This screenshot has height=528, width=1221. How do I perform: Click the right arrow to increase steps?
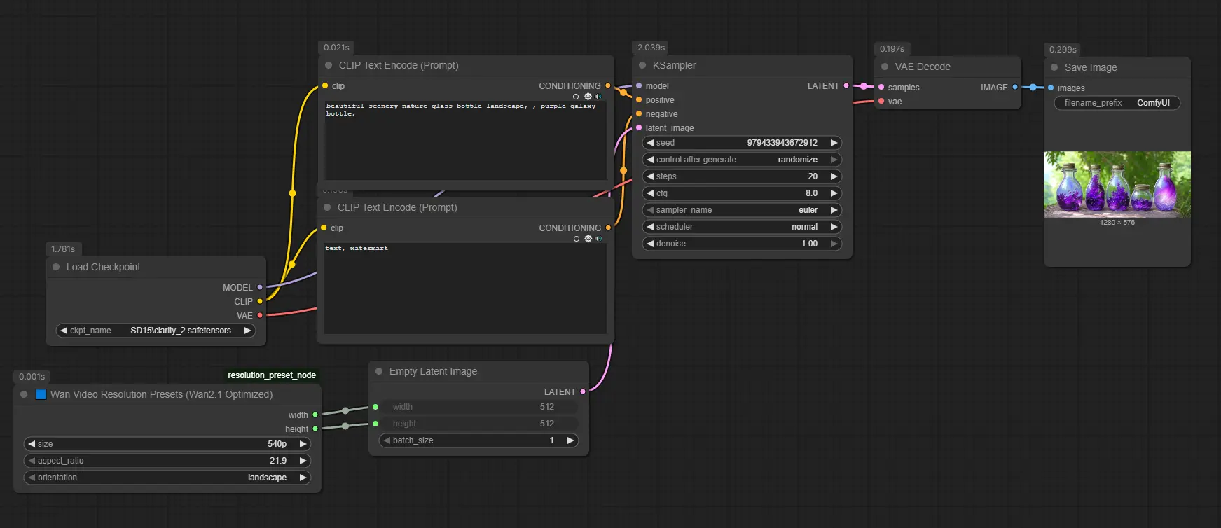tap(834, 176)
